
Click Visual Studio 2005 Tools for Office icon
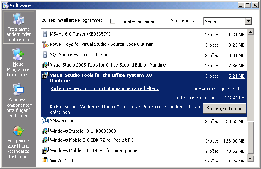pos(45,65)
